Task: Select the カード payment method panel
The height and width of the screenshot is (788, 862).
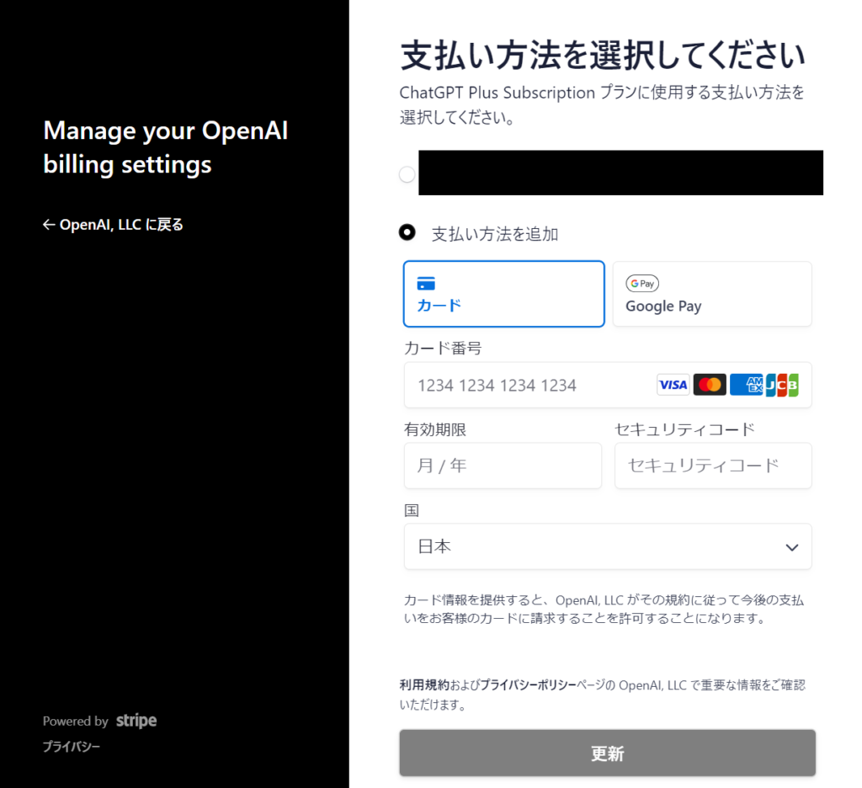Action: click(x=503, y=294)
